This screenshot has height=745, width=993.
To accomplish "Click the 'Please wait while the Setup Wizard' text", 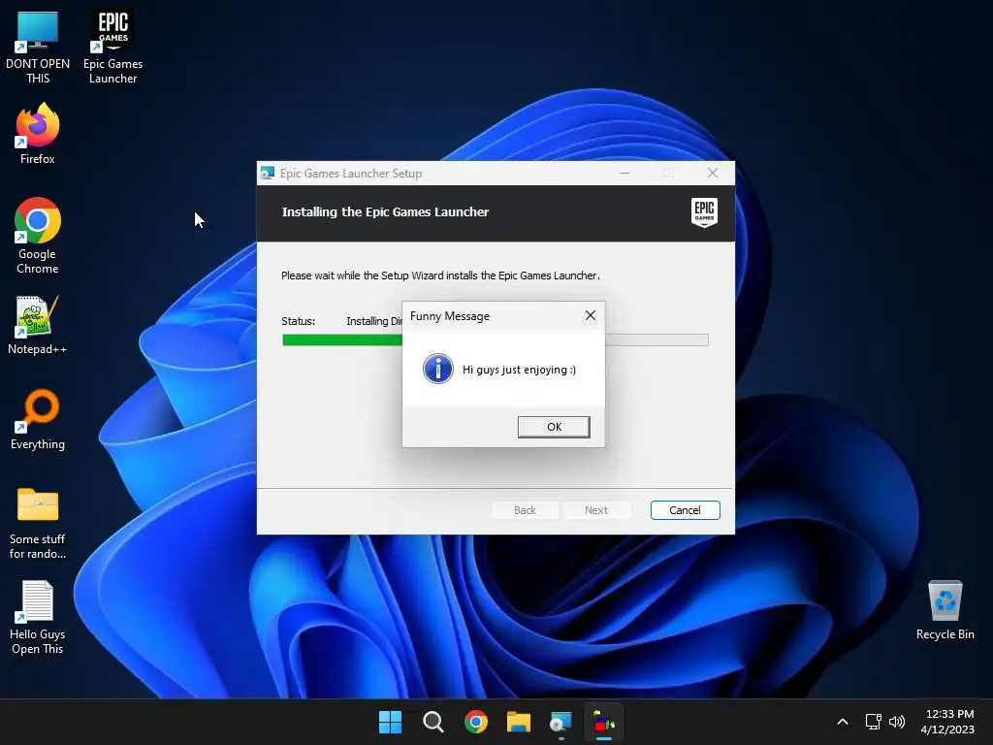I will coord(441,275).
